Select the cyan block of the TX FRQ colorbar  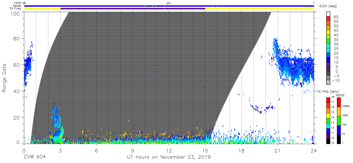328,126
